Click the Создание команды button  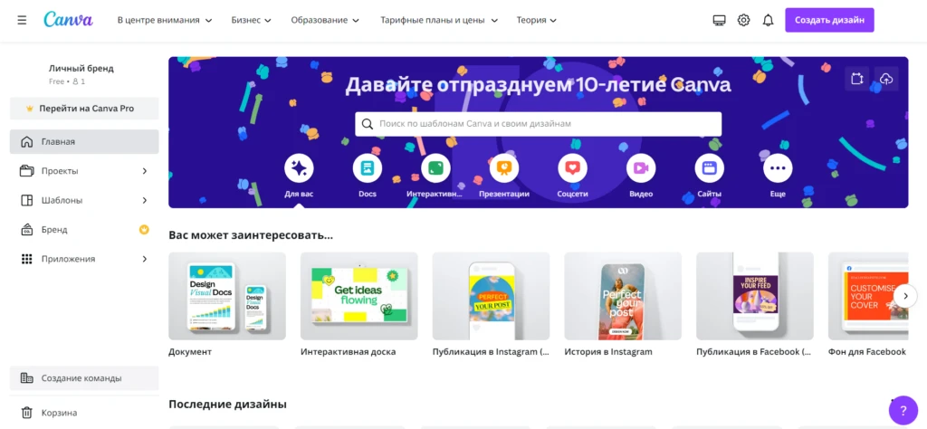coord(84,377)
